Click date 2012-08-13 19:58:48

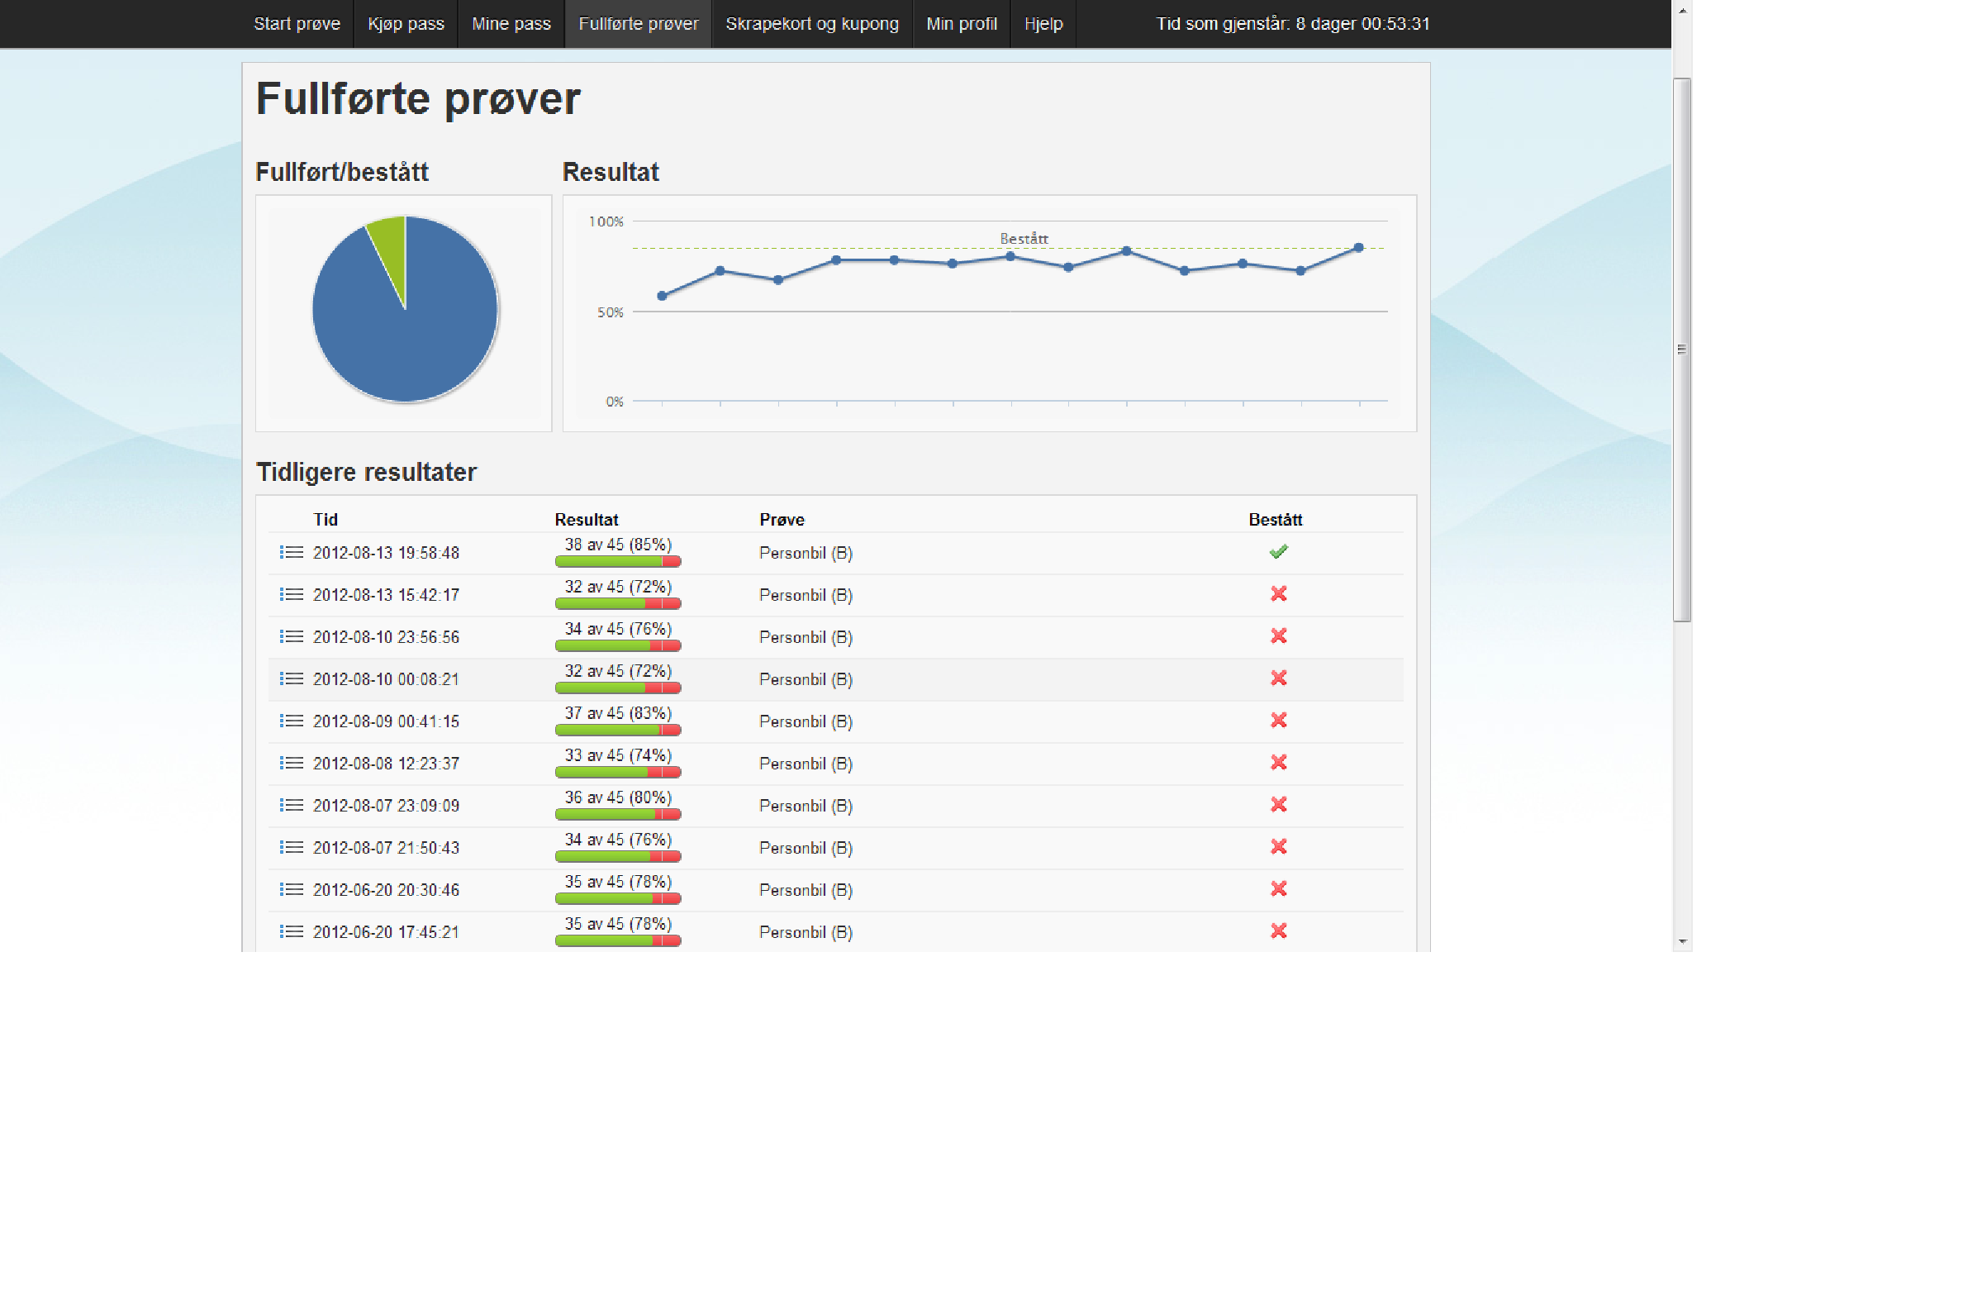point(387,553)
